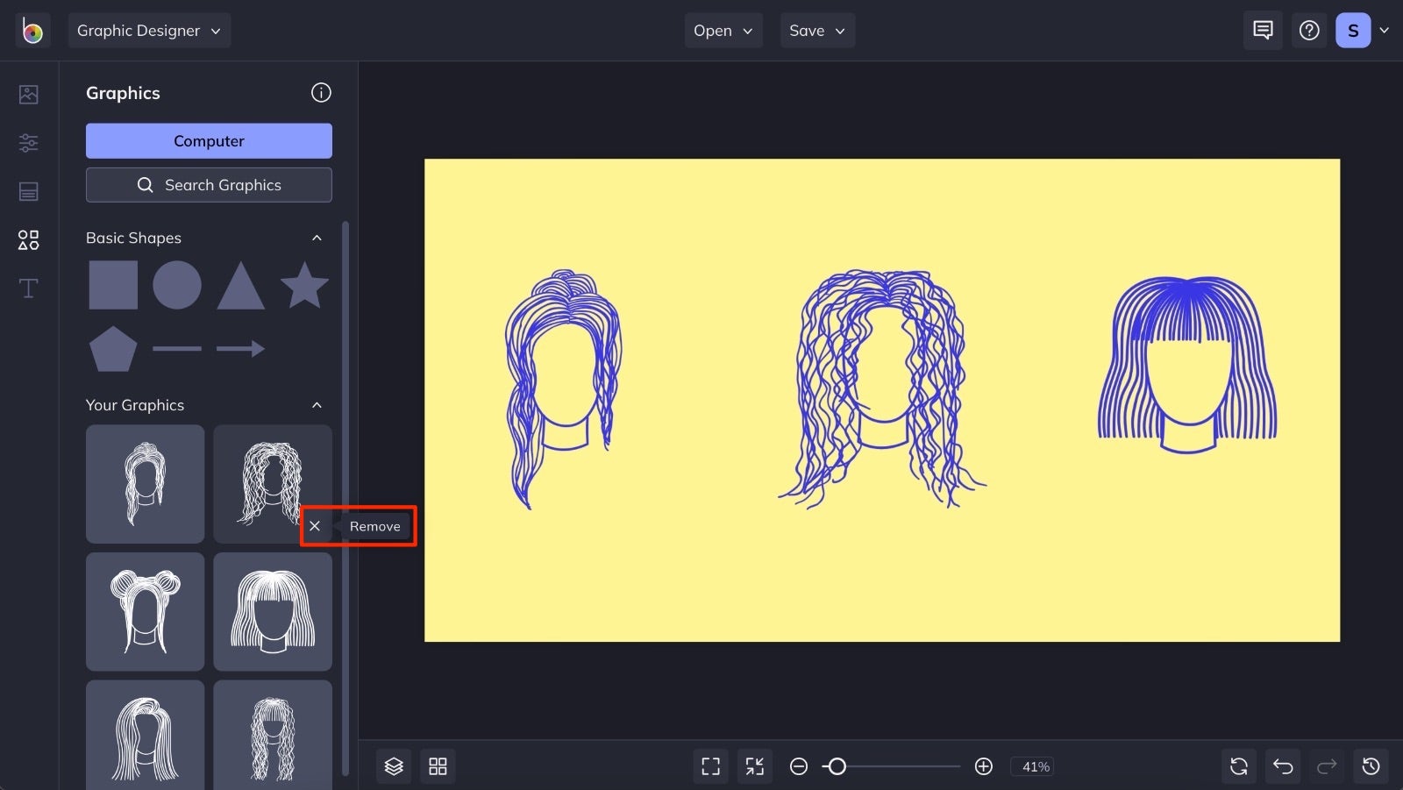This screenshot has height=790, width=1403.
Task: Select the Text tool in the sidebar
Action: click(x=28, y=288)
